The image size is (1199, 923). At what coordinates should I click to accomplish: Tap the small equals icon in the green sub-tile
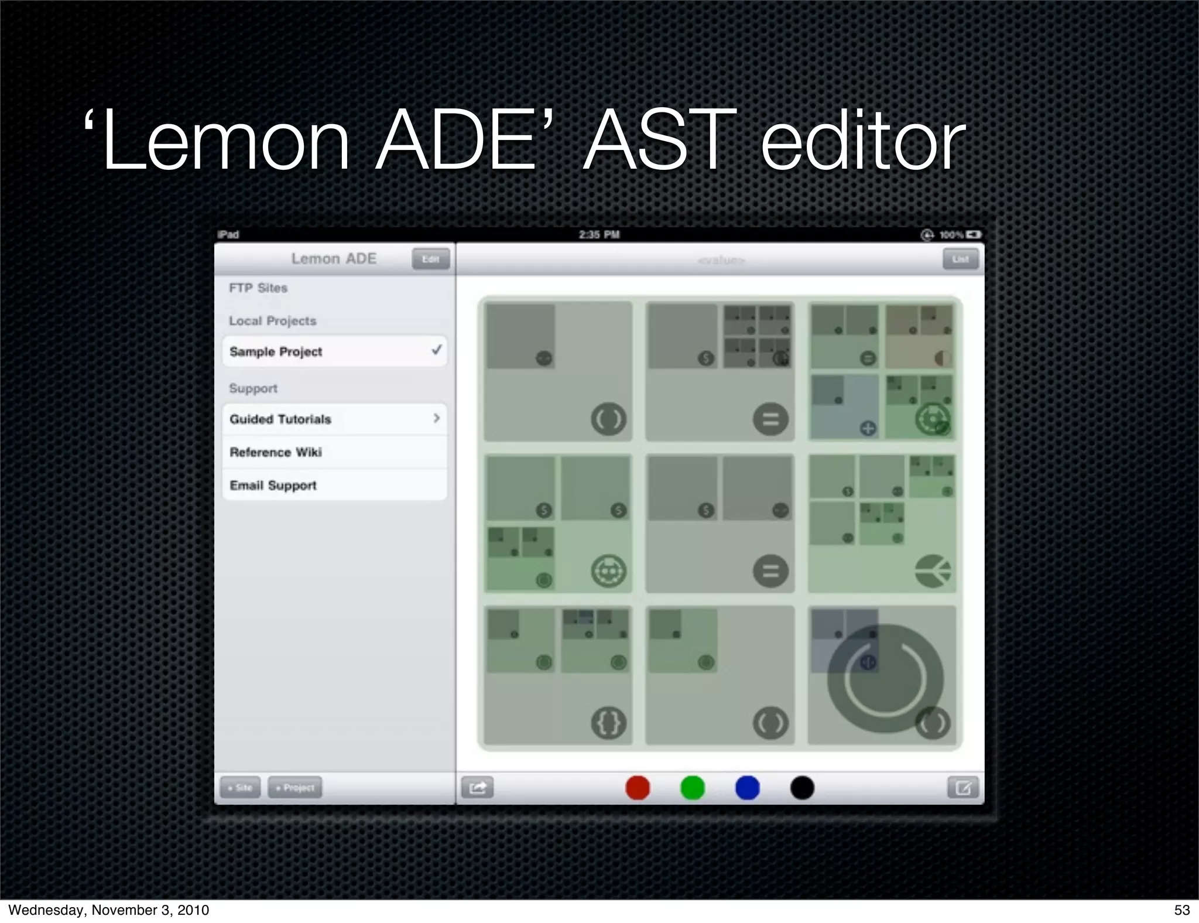click(868, 358)
